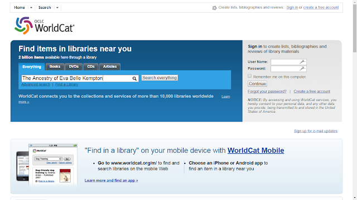Click create a free account at top
Viewport: 357px width, 200px height.
tap(321, 7)
